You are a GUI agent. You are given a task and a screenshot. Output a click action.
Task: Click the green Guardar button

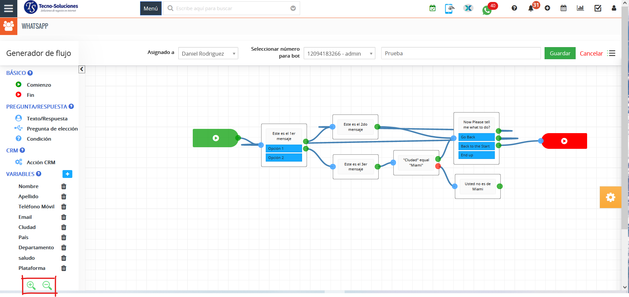pos(560,53)
